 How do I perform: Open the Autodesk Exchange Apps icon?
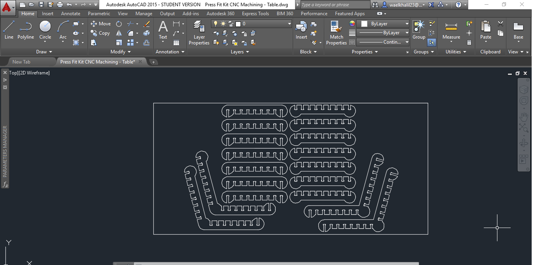(x=431, y=5)
